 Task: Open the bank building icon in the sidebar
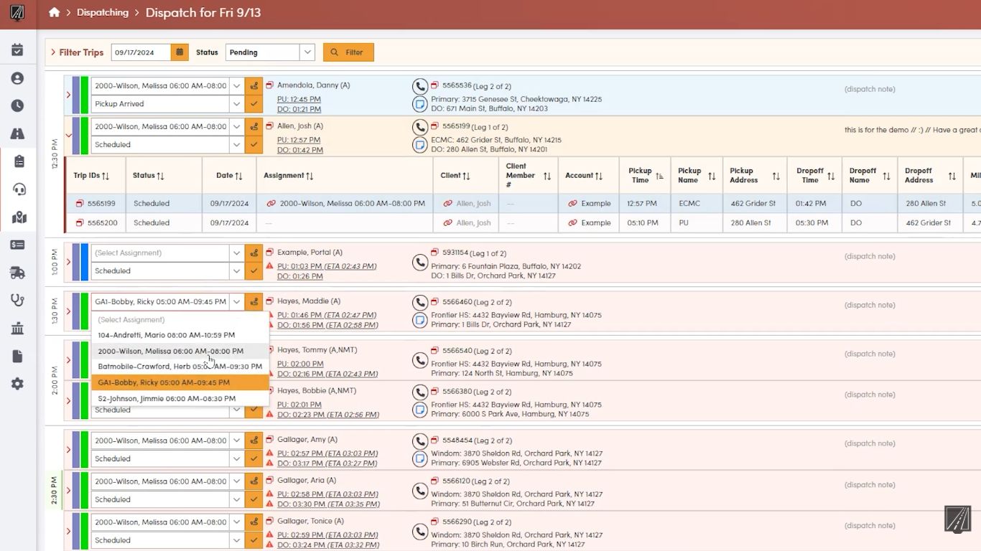tap(17, 328)
